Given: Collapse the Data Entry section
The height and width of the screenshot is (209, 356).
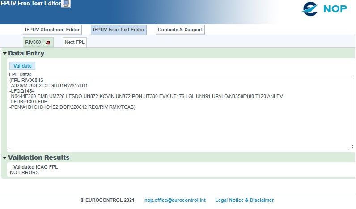Looking at the screenshot, I should tap(4, 53).
